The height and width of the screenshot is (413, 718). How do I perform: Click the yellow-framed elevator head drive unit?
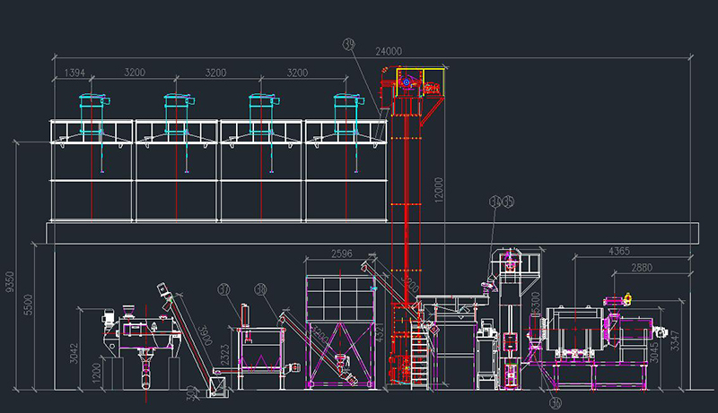click(416, 82)
